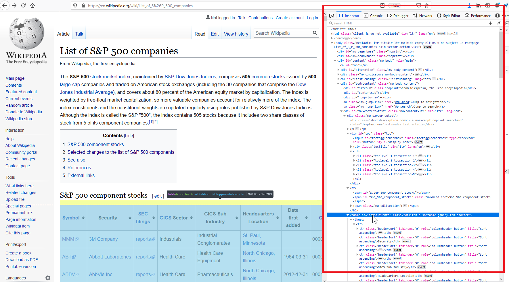Toggle sort on the Symbol column

pos(83,218)
